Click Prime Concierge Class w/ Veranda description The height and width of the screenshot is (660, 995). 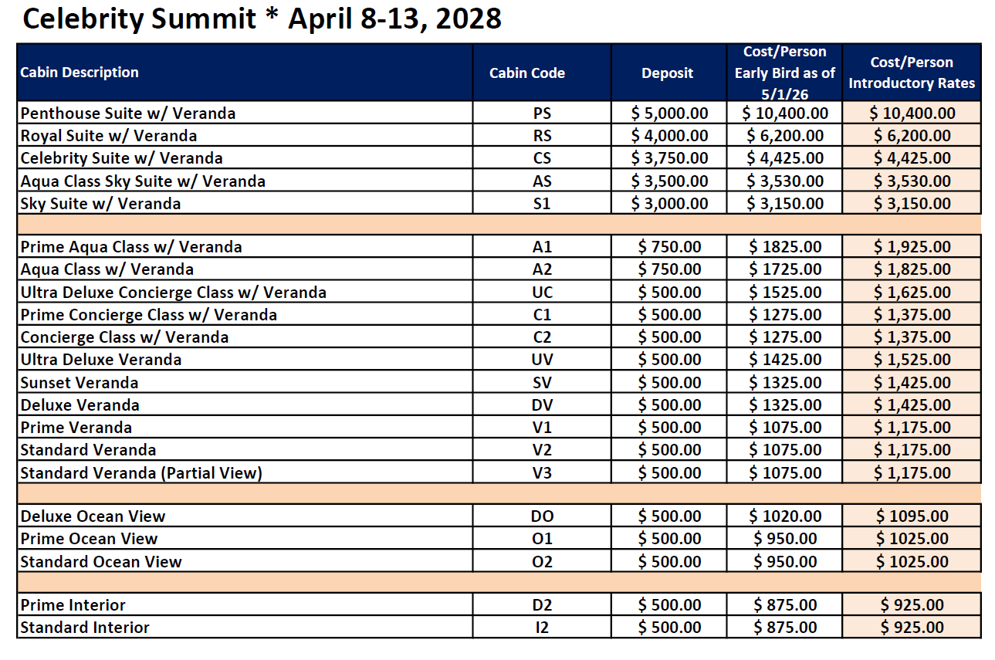tap(149, 315)
